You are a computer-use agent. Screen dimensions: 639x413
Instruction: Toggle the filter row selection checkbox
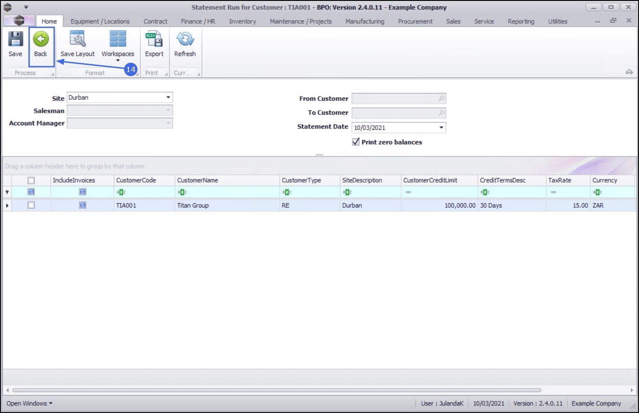31,192
